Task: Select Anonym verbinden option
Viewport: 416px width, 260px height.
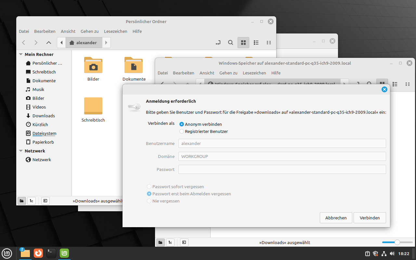Action: 201,124
